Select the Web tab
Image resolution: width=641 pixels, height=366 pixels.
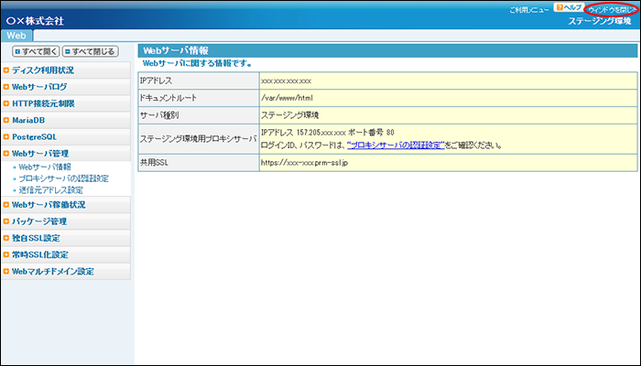point(21,34)
